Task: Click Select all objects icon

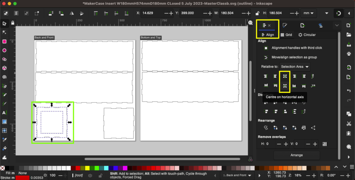Action: (6, 13)
